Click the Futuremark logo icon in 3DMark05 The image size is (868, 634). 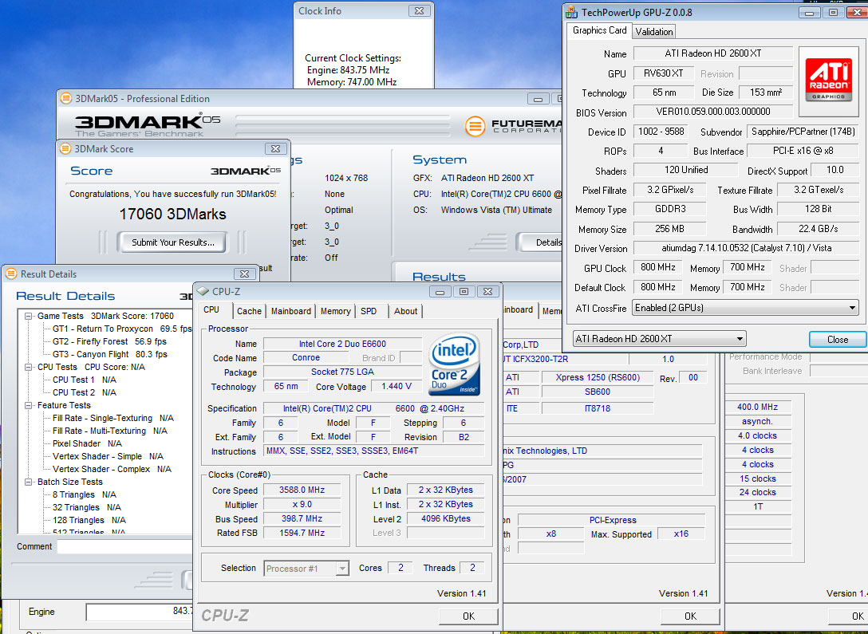point(475,126)
